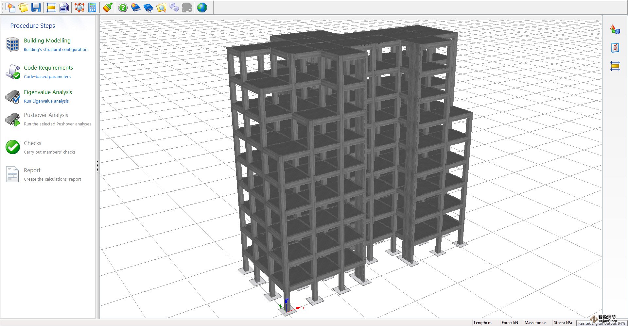Screen dimensions: 628x326
Task: Click the globe icon in the toolbar
Action: click(202, 8)
